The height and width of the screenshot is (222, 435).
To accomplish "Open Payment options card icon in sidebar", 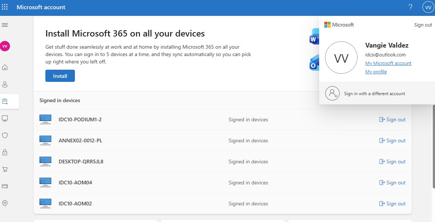I will click(5, 186).
